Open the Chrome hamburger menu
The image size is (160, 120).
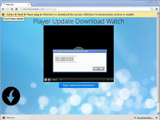(x=157, y=9)
